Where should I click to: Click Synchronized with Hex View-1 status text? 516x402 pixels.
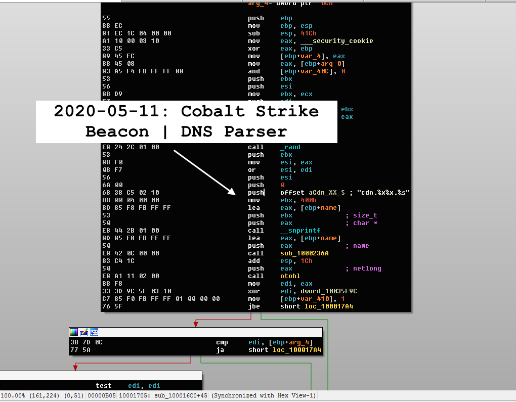(263, 395)
